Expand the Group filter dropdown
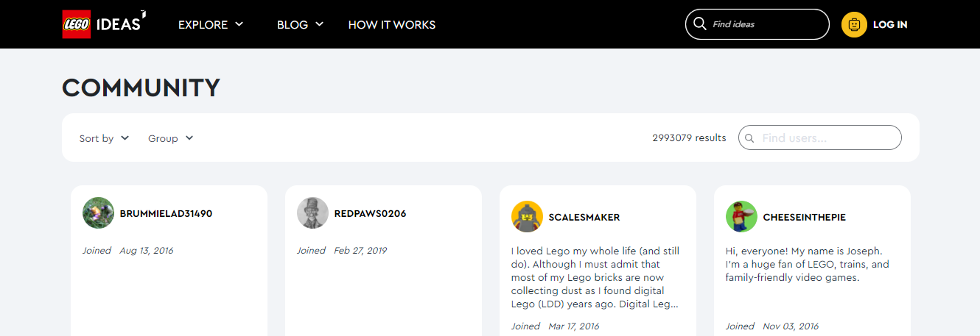The width and height of the screenshot is (980, 336). [171, 138]
